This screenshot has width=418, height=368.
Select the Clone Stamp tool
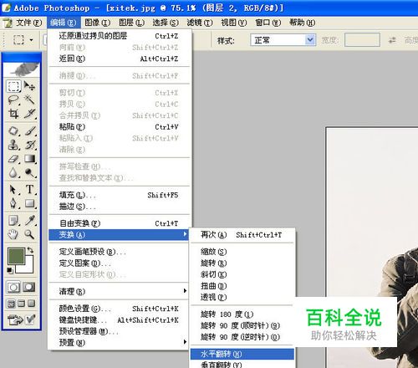click(13, 145)
